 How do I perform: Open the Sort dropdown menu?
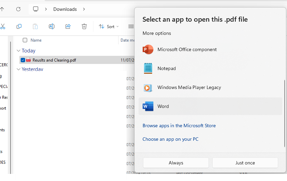(109, 26)
